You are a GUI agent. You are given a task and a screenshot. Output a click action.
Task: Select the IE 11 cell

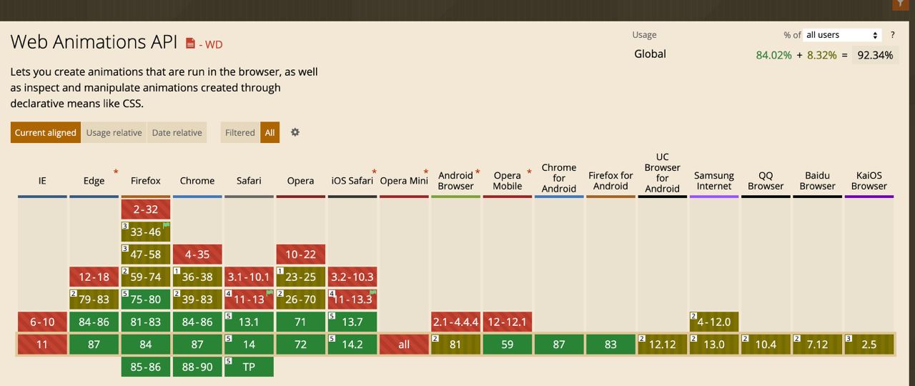[x=42, y=345]
